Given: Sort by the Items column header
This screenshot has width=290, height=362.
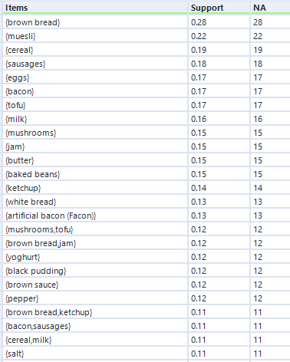Looking at the screenshot, I should point(95,8).
